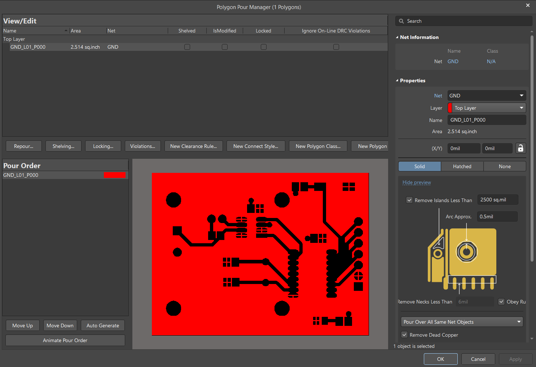
Task: Toggle IsModified checkbox for GND_L01_P000
Action: point(225,47)
